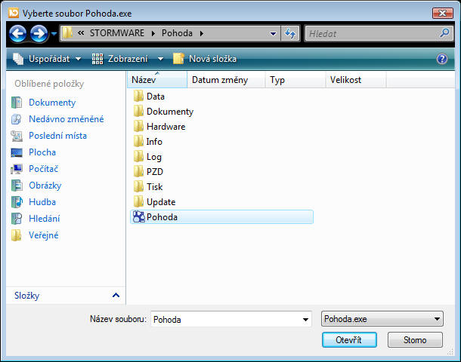
Task: Click the STORMWARE breadcrumb in address bar
Action: coord(117,33)
